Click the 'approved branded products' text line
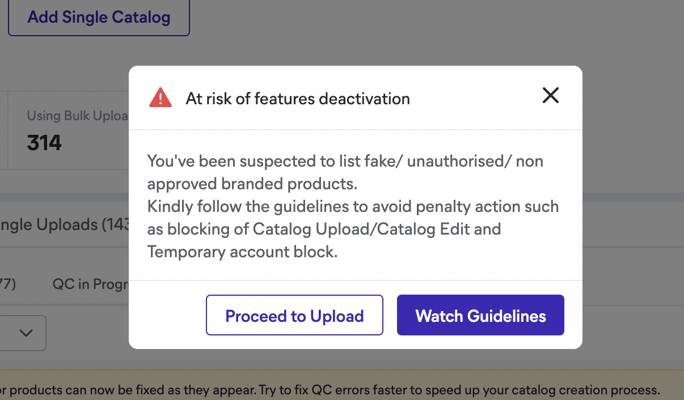 [x=252, y=184]
